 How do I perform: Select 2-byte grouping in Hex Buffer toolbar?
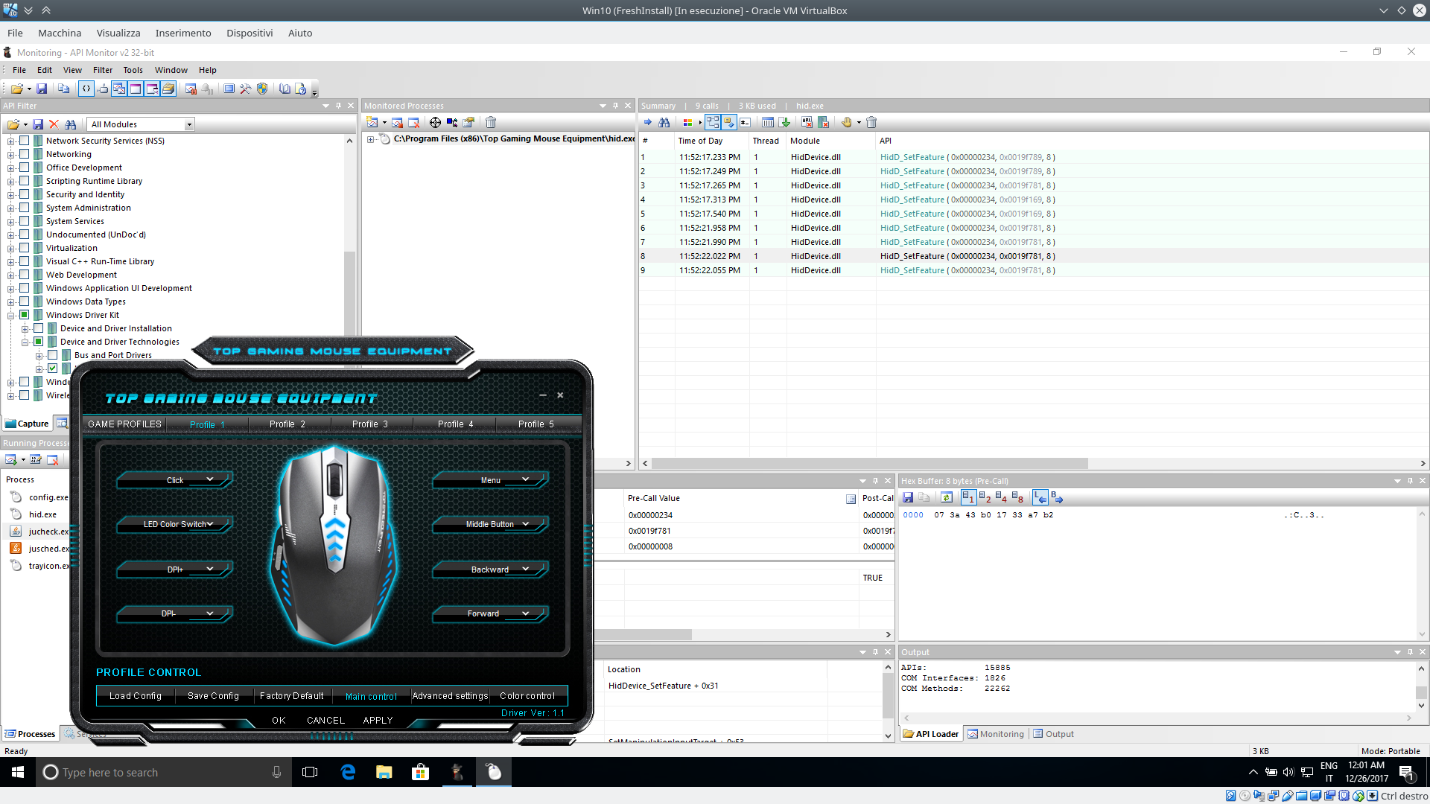tap(985, 497)
